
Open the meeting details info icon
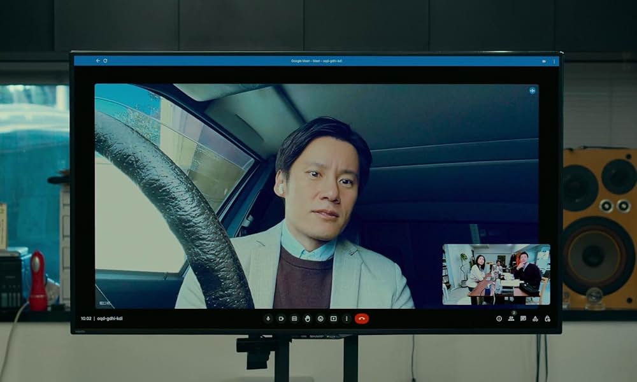(499, 318)
